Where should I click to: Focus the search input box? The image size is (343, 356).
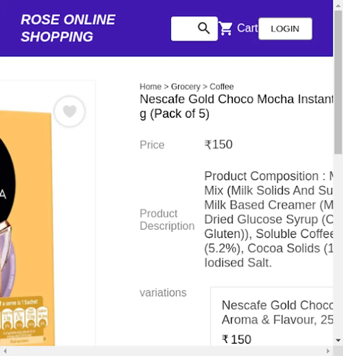pyautogui.click(x=184, y=28)
